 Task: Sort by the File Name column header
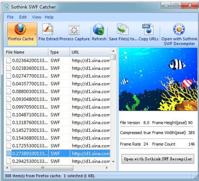[26, 52]
